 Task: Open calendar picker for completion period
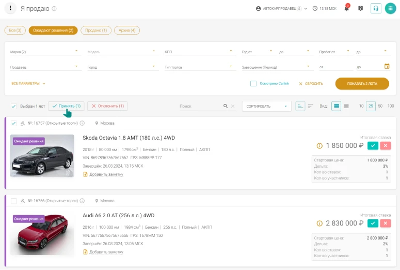tap(387, 66)
